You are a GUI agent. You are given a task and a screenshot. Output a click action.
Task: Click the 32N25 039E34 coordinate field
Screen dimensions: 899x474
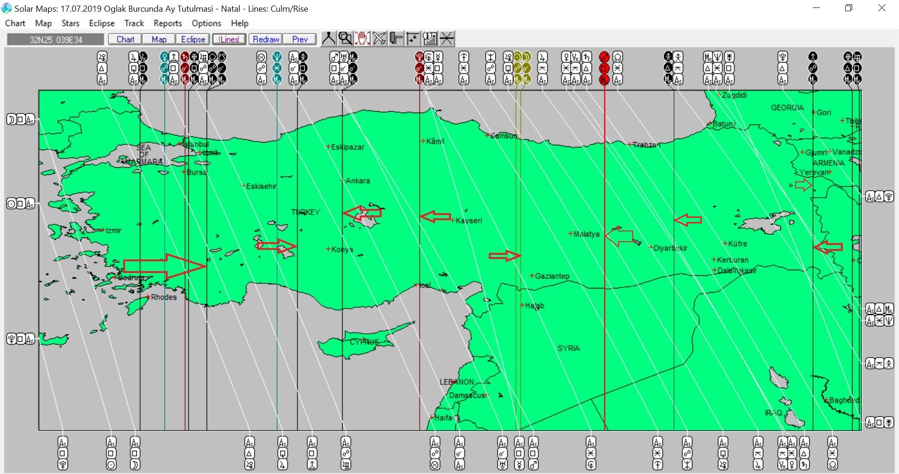pyautogui.click(x=56, y=40)
